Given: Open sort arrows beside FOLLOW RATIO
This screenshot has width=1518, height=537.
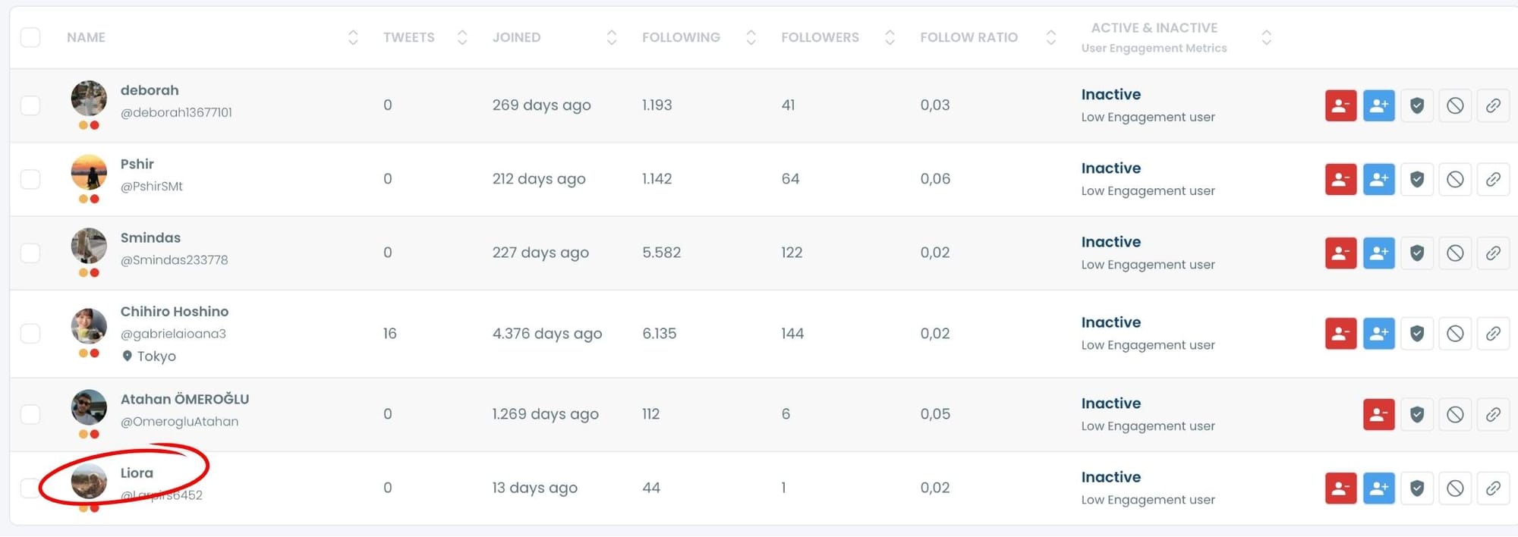Looking at the screenshot, I should [x=1050, y=36].
